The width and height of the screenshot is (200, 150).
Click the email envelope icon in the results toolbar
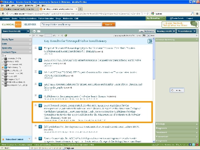pyautogui.click(x=39, y=31)
